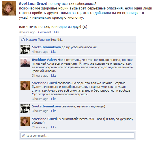Like Sveta Ivannikova's 'да ну' comment

point(54,52)
